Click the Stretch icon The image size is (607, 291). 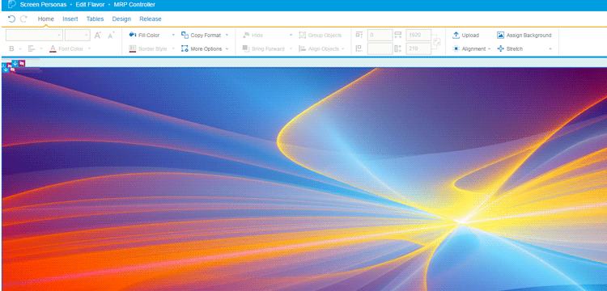point(500,48)
